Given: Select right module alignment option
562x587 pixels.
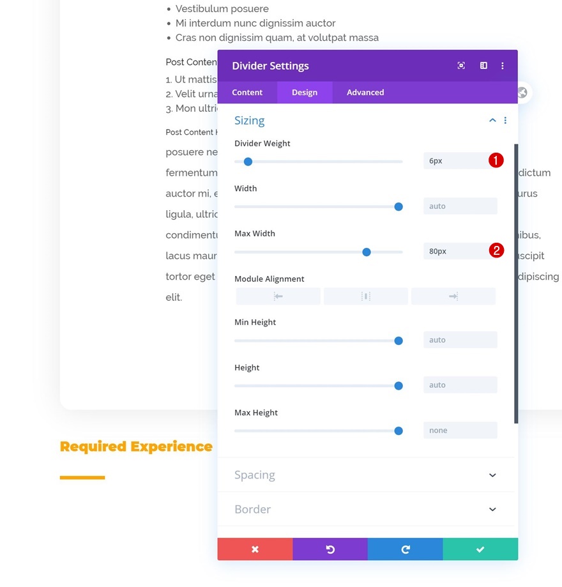Looking at the screenshot, I should [453, 296].
